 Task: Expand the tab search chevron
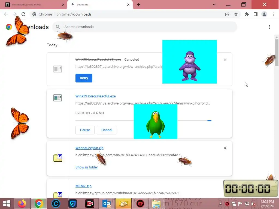214,5
